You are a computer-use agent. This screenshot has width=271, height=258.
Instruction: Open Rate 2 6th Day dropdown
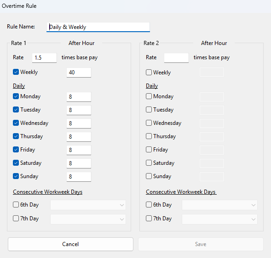(x=219, y=205)
